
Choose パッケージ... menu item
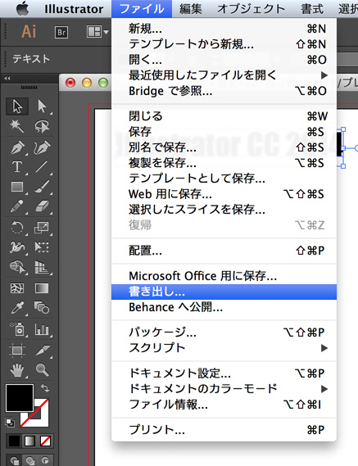click(x=224, y=333)
